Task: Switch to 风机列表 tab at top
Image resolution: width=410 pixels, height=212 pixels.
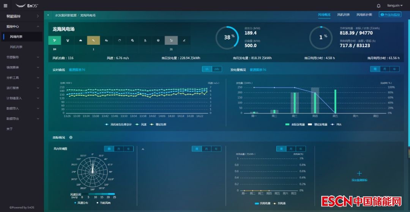Action: pyautogui.click(x=343, y=15)
